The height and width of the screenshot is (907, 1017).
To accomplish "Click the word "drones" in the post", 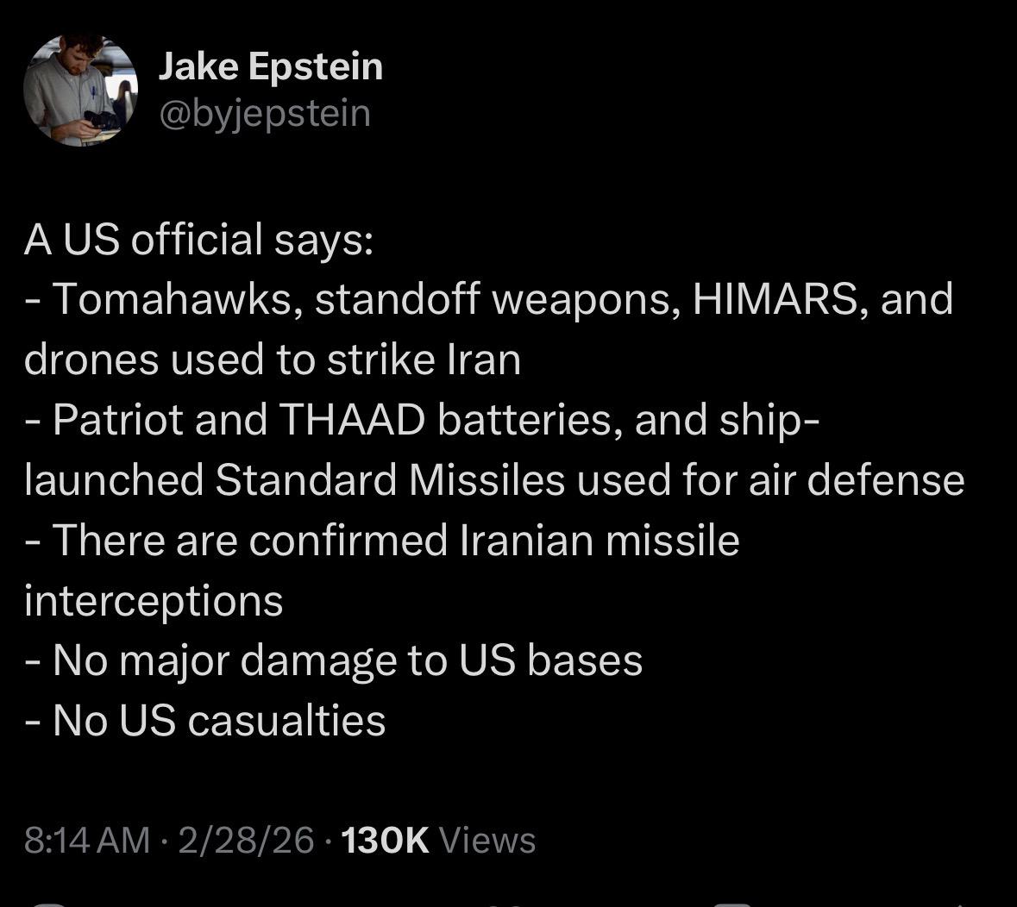I will (91, 360).
